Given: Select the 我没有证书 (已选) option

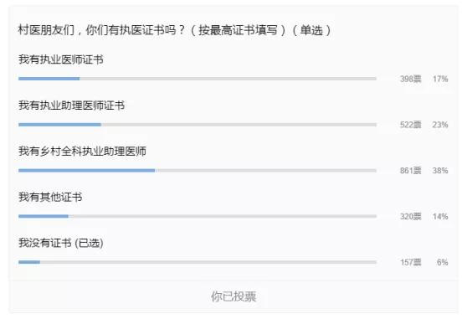Looking at the screenshot, I should click(x=61, y=243).
